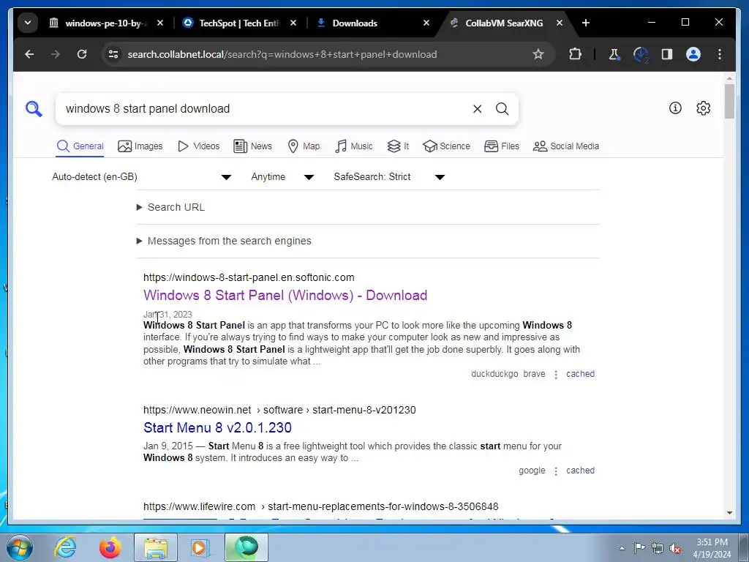The image size is (749, 562).
Task: Open Chrome Labs flask icon
Action: point(614,54)
